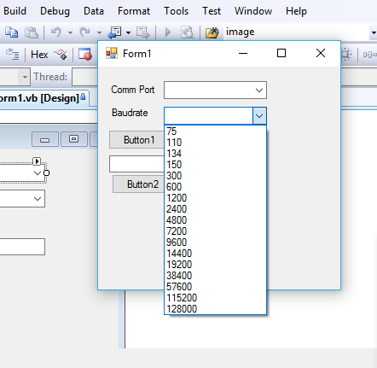Select baud rate 14400
This screenshot has width=377, height=368.
tap(216, 254)
